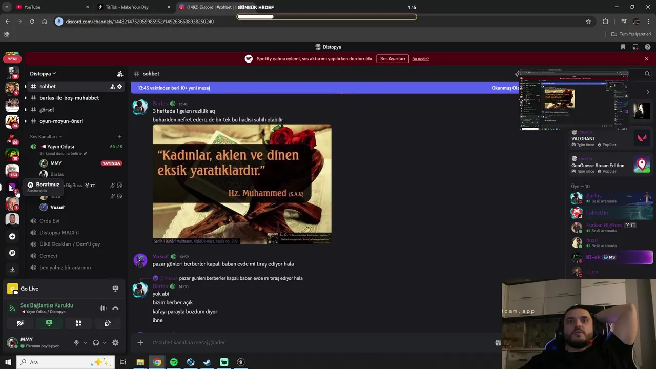
Task: Click the invite icon on the sohbet row
Action: (112, 87)
